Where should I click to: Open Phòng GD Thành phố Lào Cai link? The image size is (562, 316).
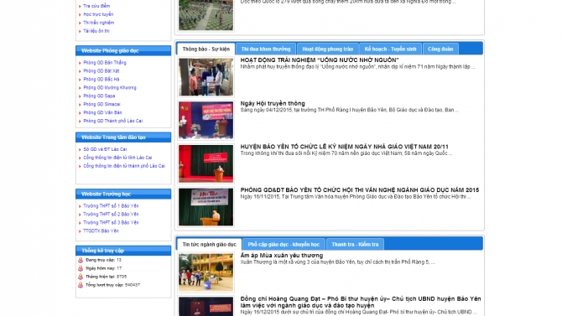point(112,121)
